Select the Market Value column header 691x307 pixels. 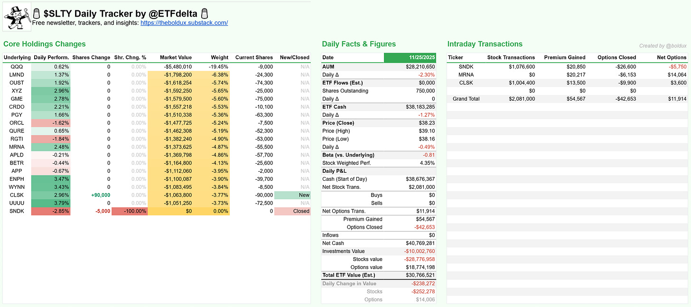(x=176, y=57)
